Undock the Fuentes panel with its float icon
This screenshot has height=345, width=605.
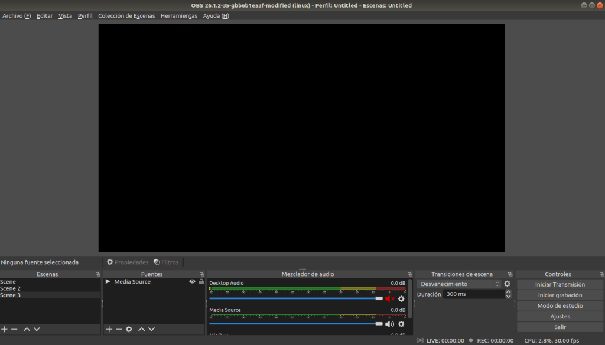[202, 274]
